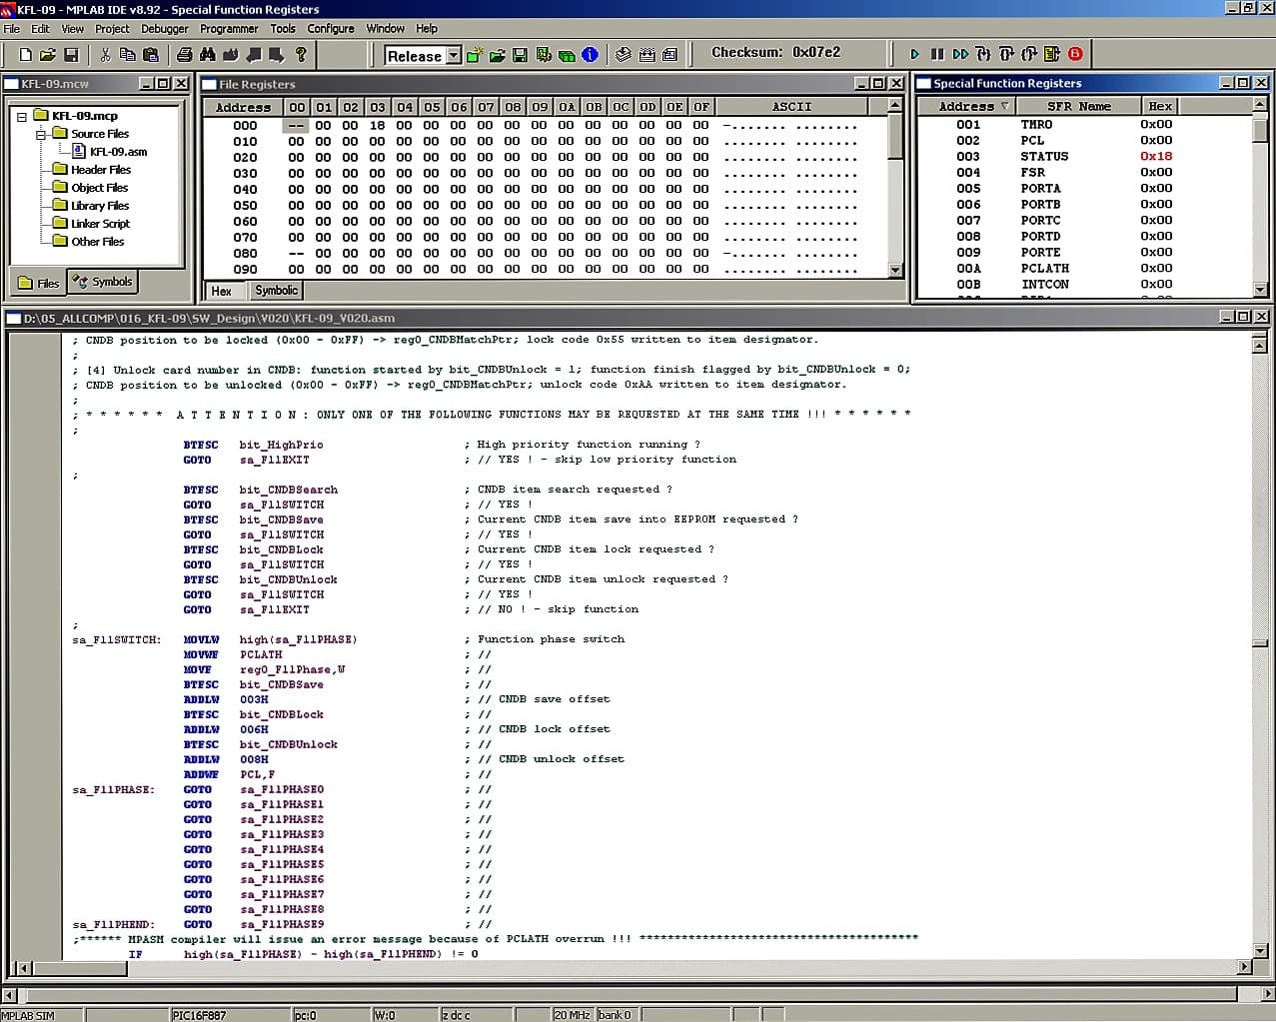Select KFL-09.asm in the project tree
The image size is (1276, 1022).
point(118,152)
